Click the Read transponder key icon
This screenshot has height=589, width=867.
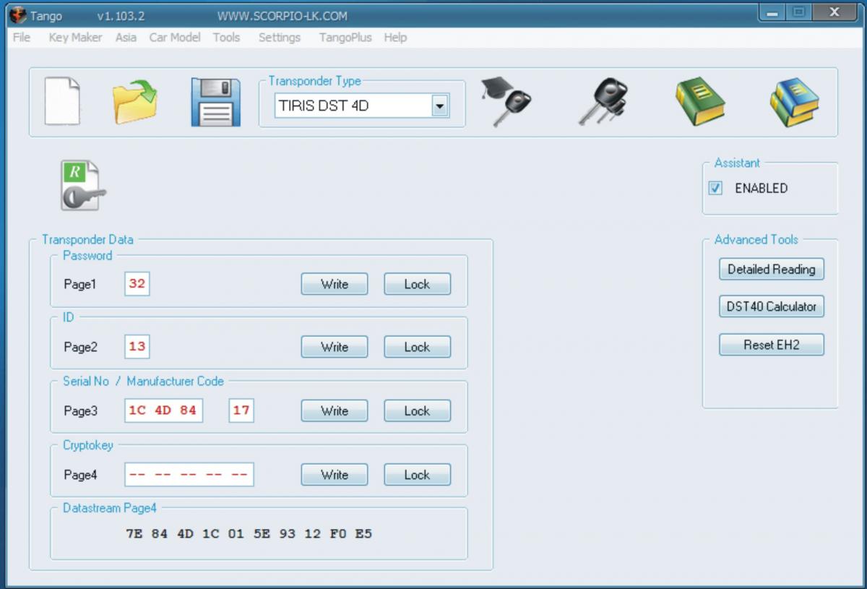[83, 186]
